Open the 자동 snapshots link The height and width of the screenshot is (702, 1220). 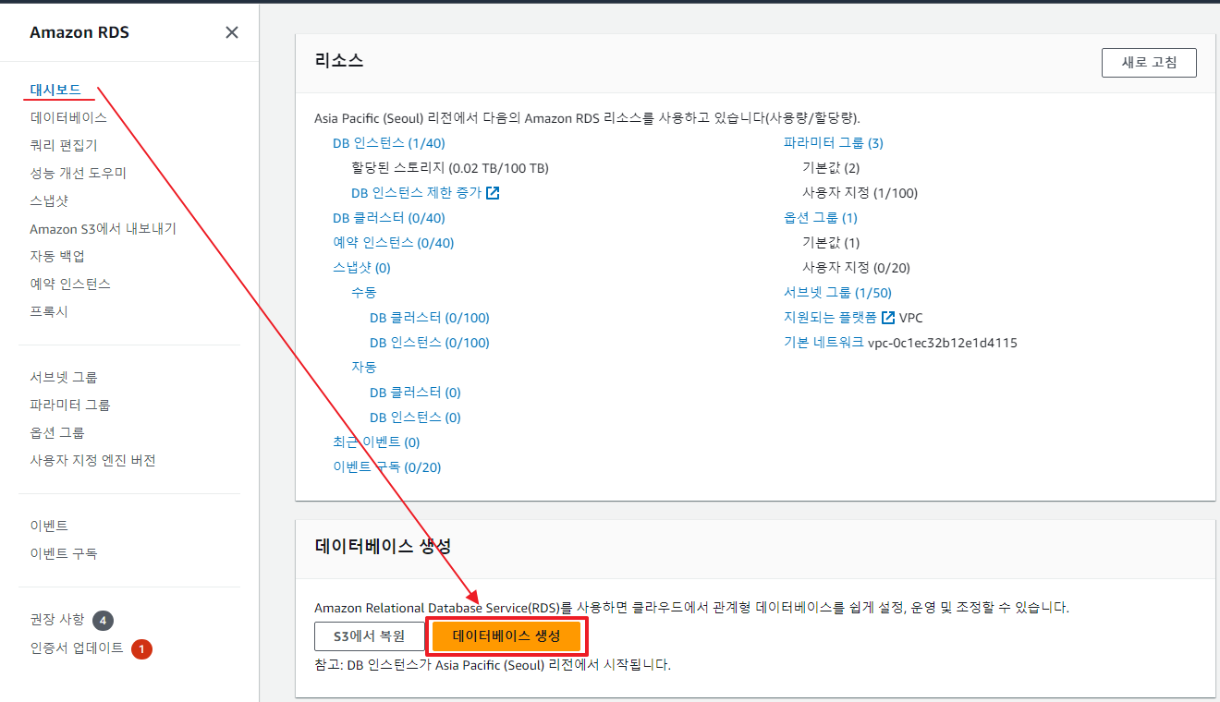click(364, 368)
